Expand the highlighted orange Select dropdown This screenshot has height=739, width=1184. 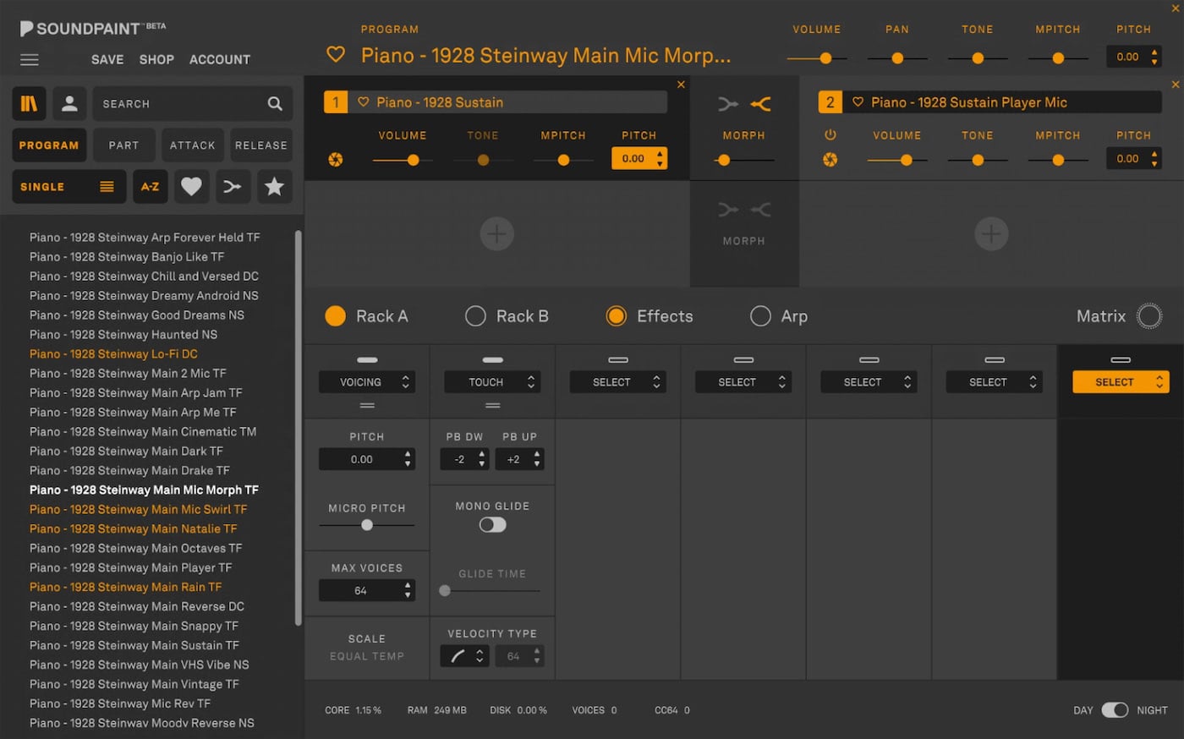1120,382
